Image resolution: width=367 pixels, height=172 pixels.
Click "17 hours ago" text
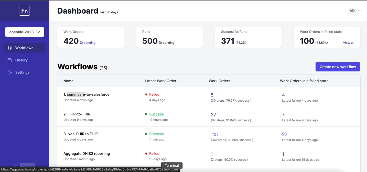[158, 120]
